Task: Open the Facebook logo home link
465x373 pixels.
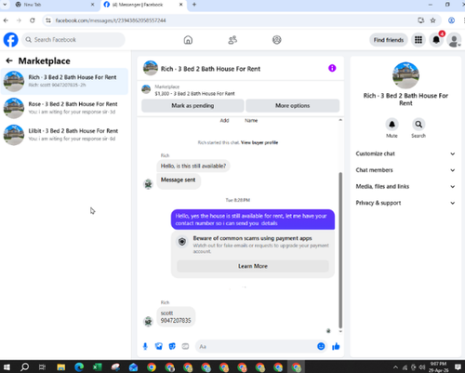Action: click(11, 40)
